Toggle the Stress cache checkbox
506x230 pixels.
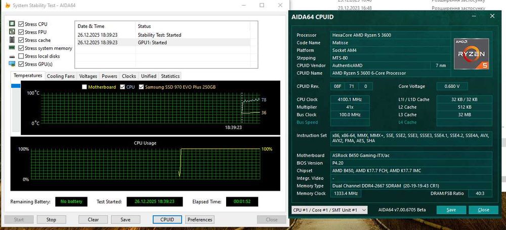[x=21, y=40]
